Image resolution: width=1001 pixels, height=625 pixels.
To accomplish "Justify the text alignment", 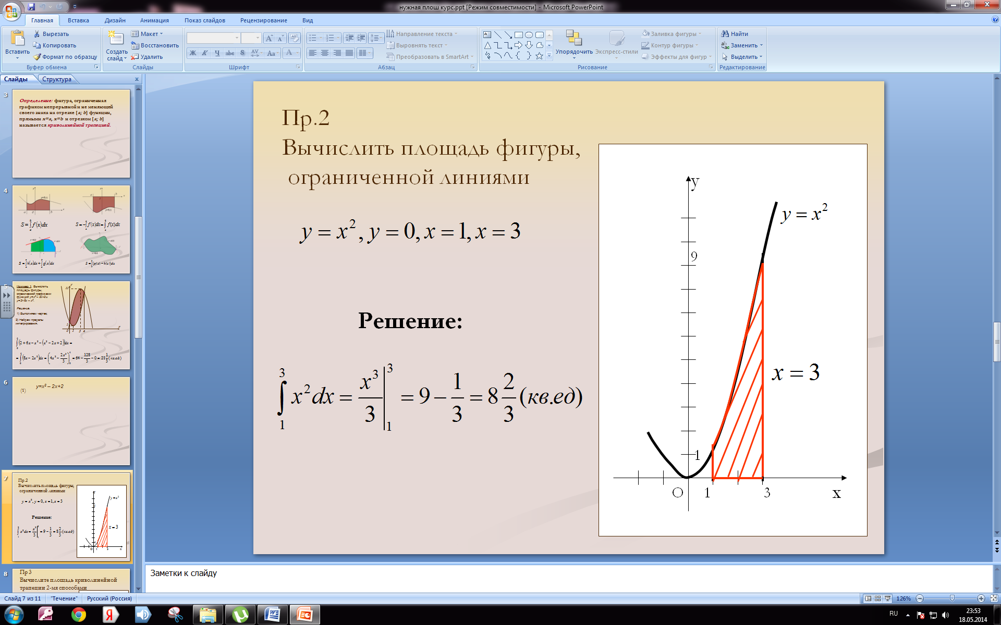I will pyautogui.click(x=349, y=53).
